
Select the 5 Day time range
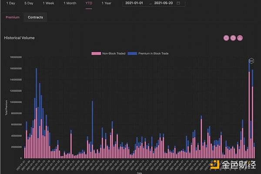point(29,3)
